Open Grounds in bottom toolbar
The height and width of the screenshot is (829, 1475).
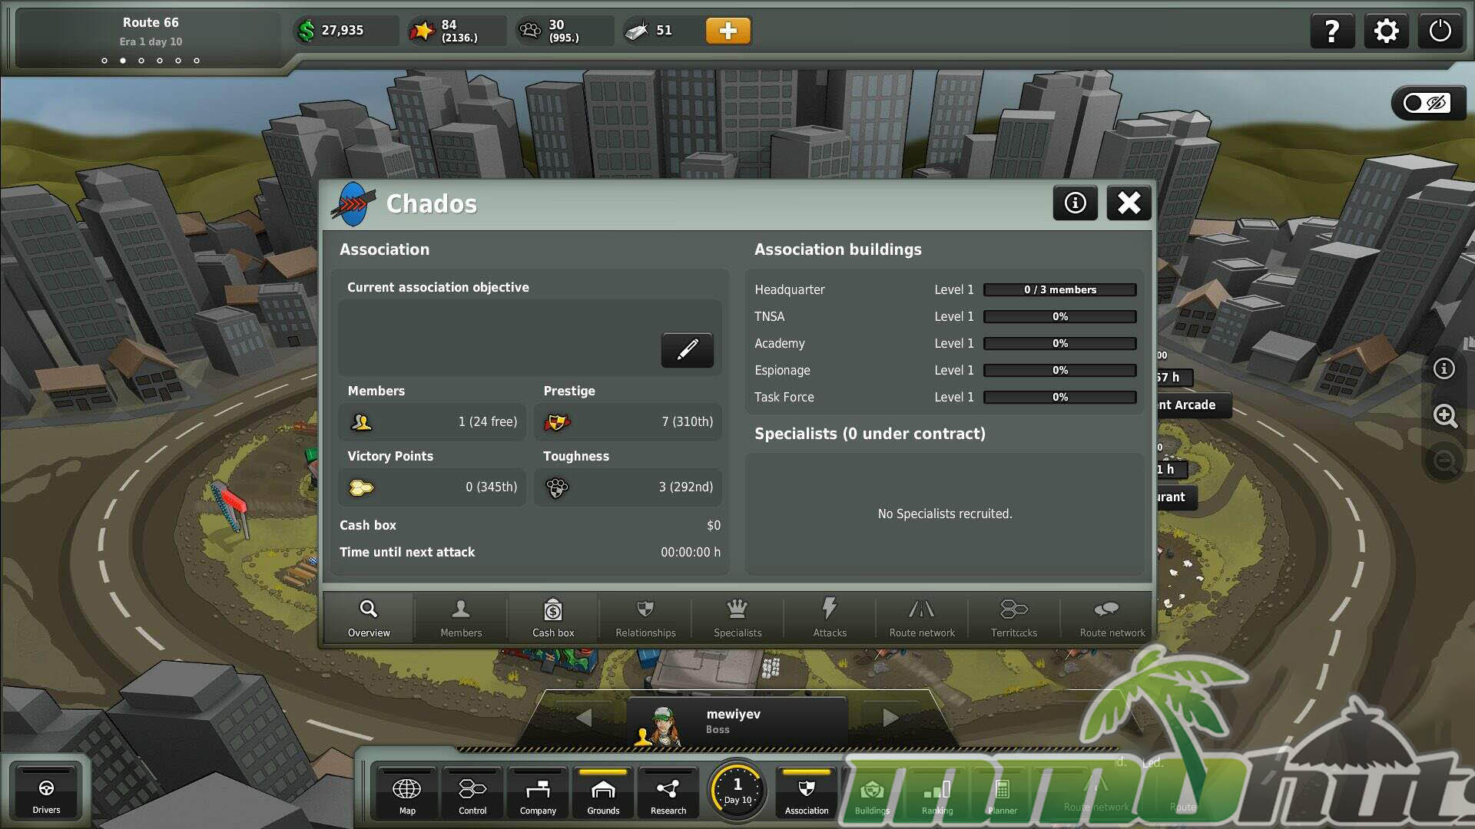[603, 794]
